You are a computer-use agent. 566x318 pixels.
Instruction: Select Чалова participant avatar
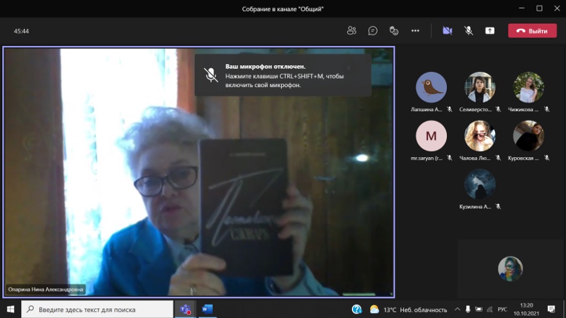[480, 136]
